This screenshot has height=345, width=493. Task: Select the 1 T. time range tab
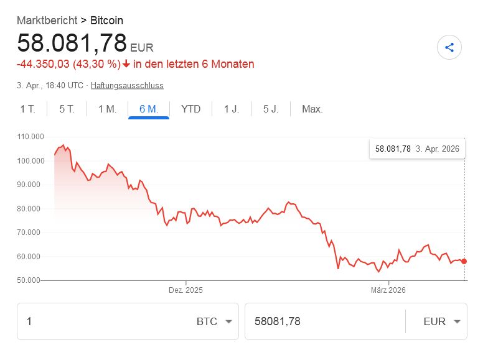pyautogui.click(x=27, y=109)
